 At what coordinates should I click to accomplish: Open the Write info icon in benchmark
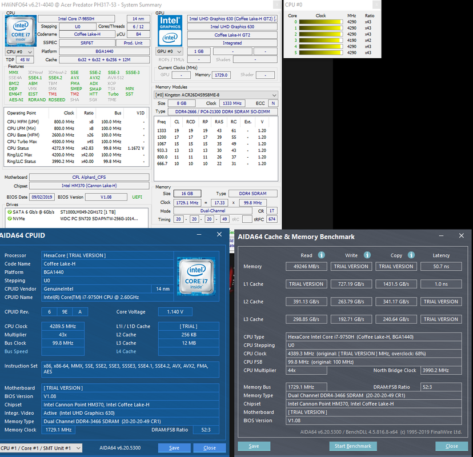point(367,255)
